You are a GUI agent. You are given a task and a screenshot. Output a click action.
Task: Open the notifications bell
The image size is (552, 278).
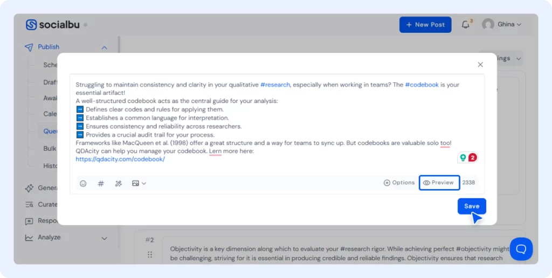[465, 25]
